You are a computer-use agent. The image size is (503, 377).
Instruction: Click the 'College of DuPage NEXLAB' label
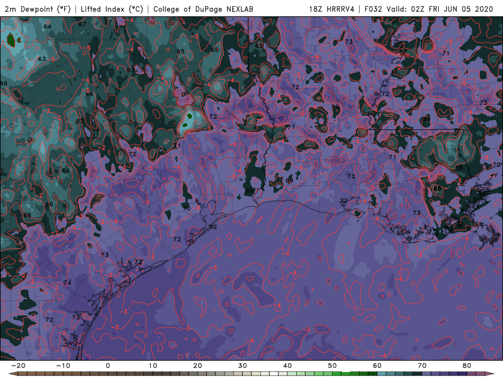[203, 9]
